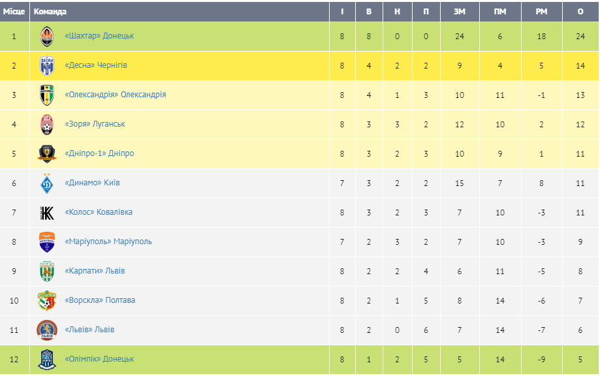This screenshot has height=376, width=600.
Task: Open the «Шахтар» Донецьк team link
Action: pos(99,36)
